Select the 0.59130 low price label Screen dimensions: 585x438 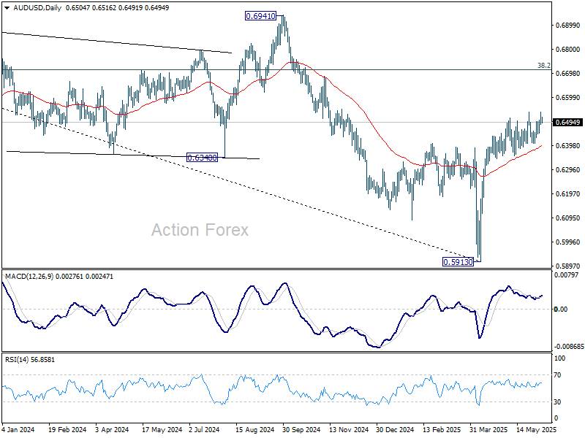point(458,262)
